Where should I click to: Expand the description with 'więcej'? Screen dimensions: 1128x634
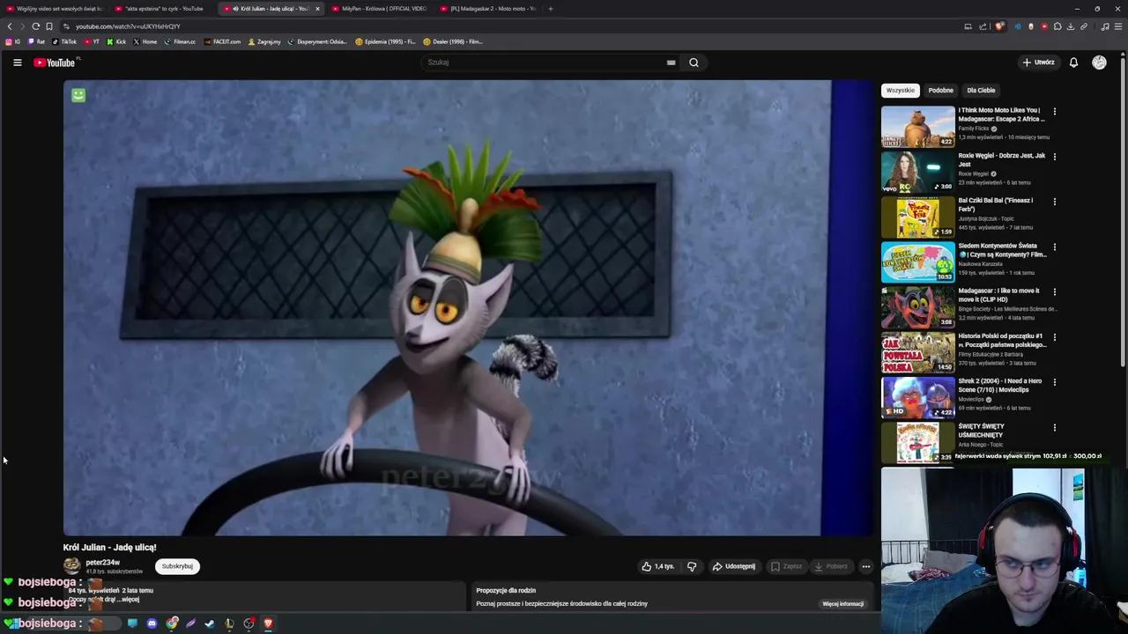coord(129,600)
